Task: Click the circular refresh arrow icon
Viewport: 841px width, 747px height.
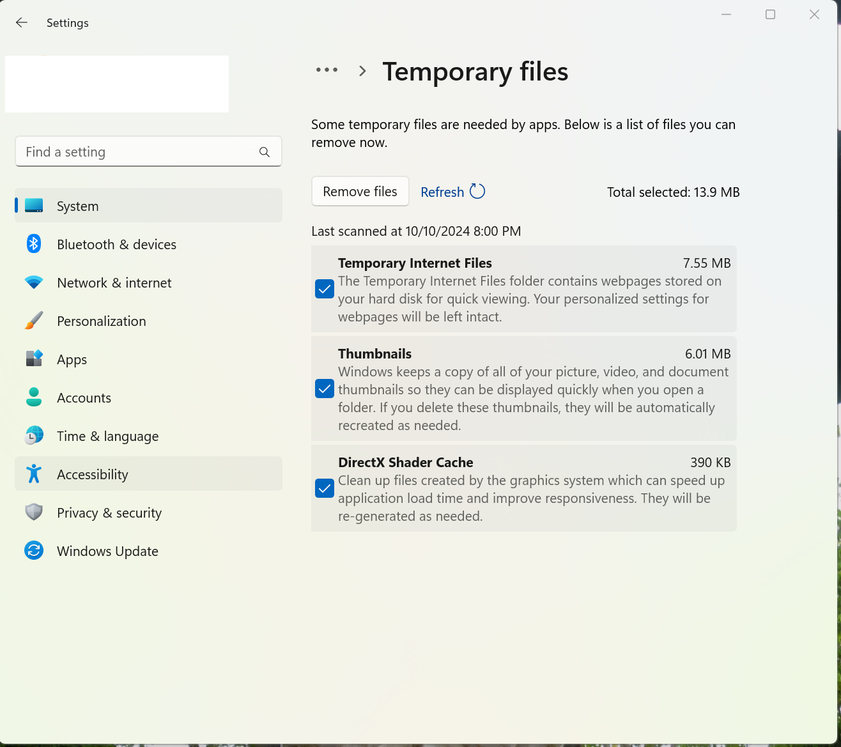Action: 477,191
